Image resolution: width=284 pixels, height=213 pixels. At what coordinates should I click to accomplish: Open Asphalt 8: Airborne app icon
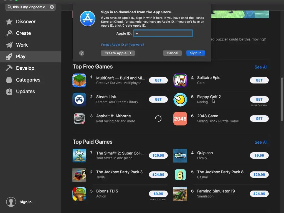79,119
